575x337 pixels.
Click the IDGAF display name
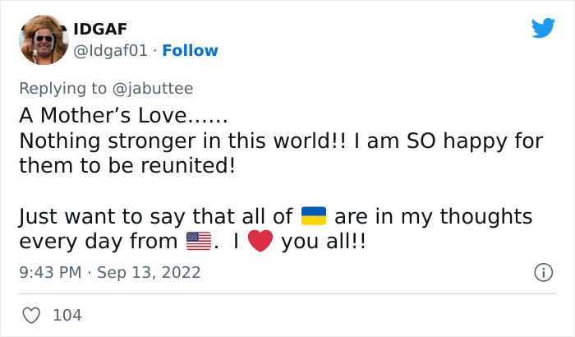pos(101,29)
